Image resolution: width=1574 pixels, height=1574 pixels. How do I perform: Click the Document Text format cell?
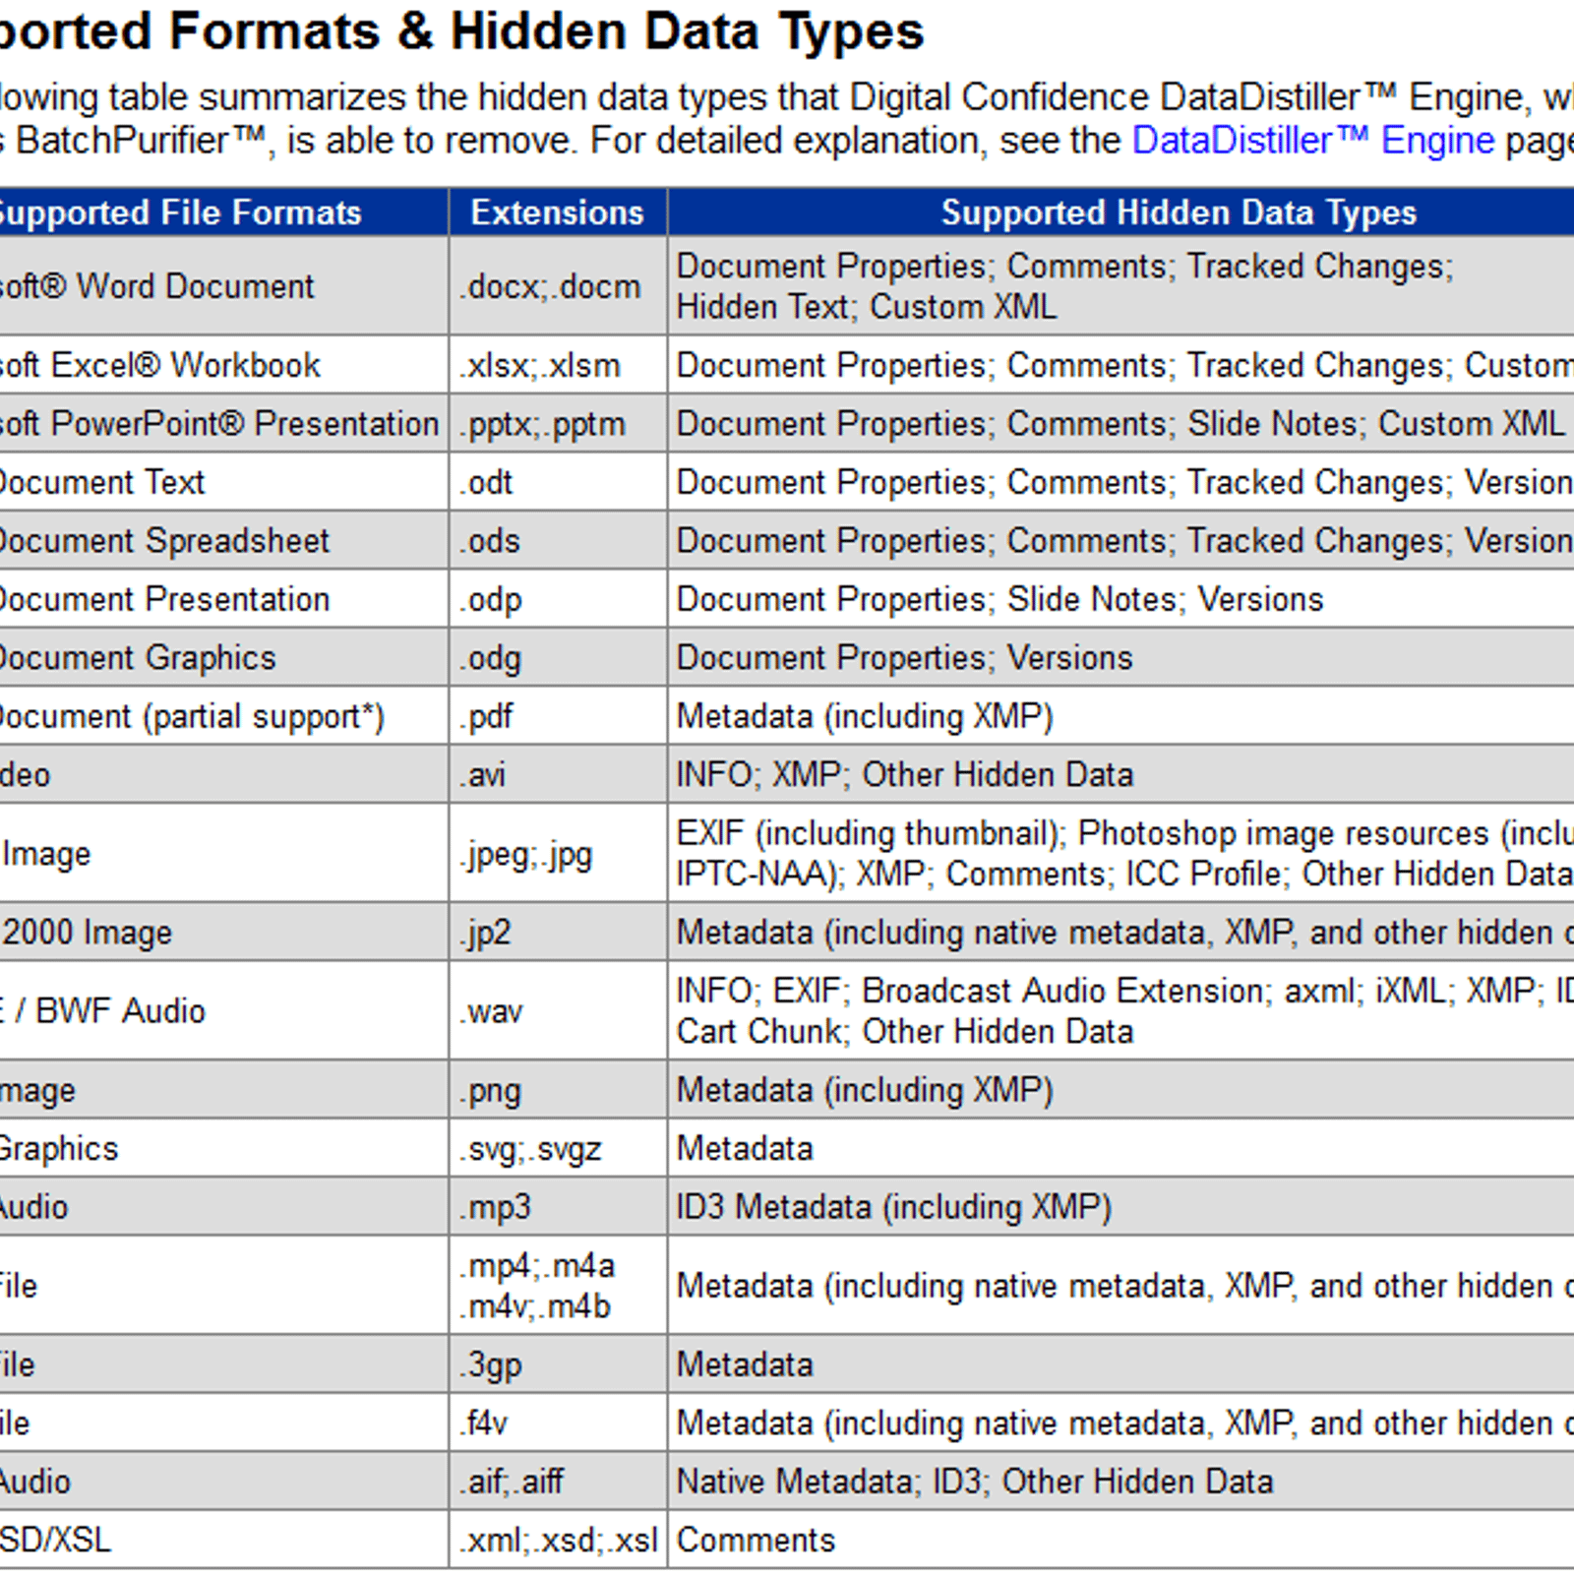(223, 482)
